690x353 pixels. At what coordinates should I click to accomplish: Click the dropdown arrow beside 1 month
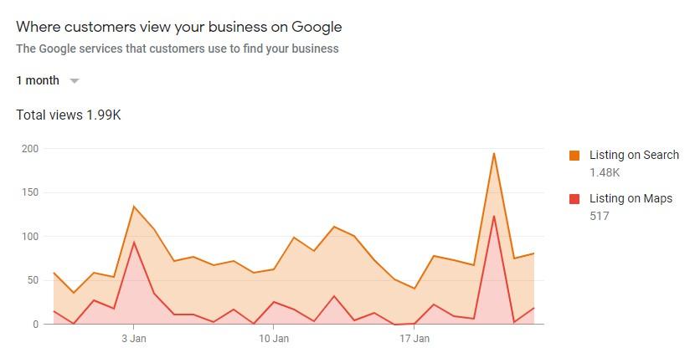[x=75, y=81]
